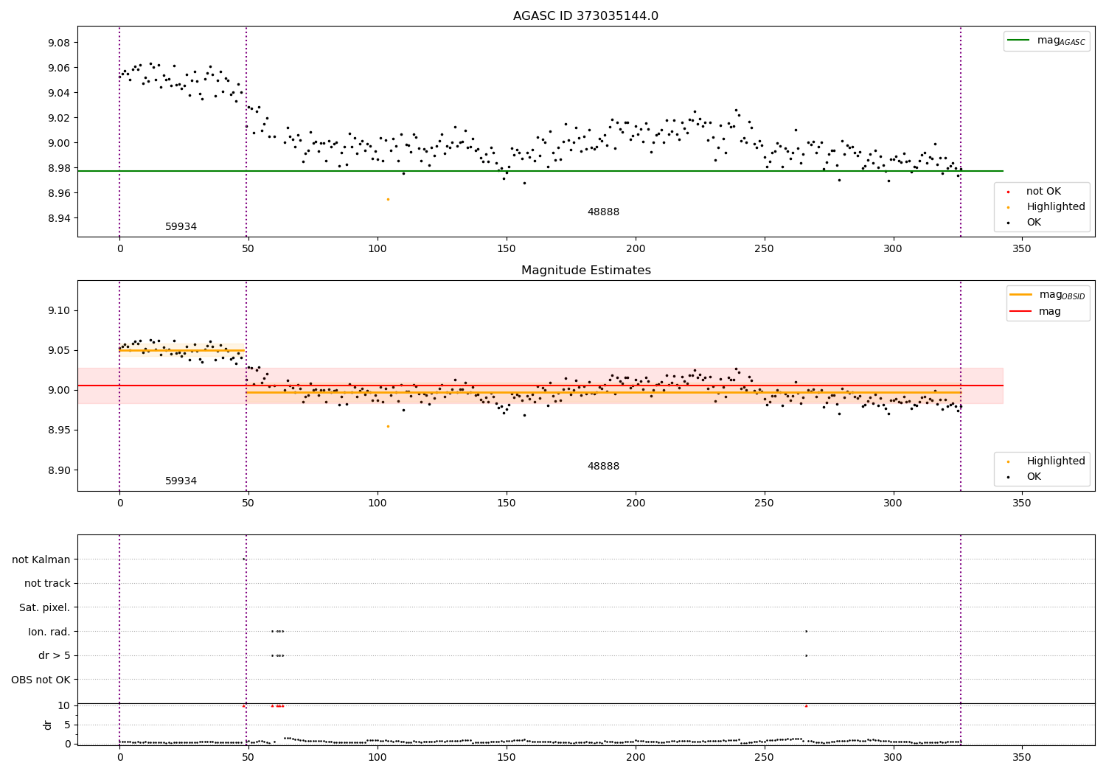
Task: Click the 'mag' label in the middle legend
Action: (x=1050, y=312)
